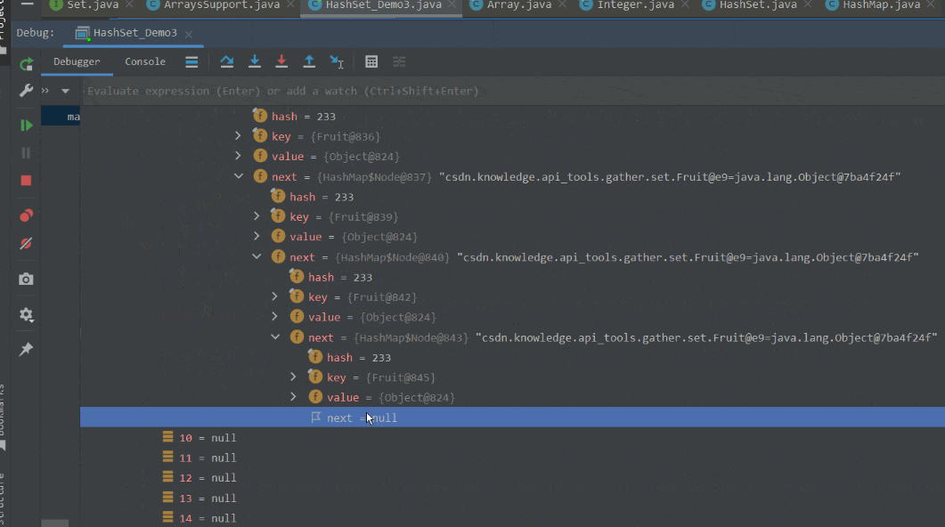The height and width of the screenshot is (527, 945).
Task: Select the topmost hash = 233 field
Action: pos(294,117)
